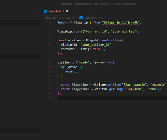
Task: Click the window title text
Action: [x=98, y=4]
